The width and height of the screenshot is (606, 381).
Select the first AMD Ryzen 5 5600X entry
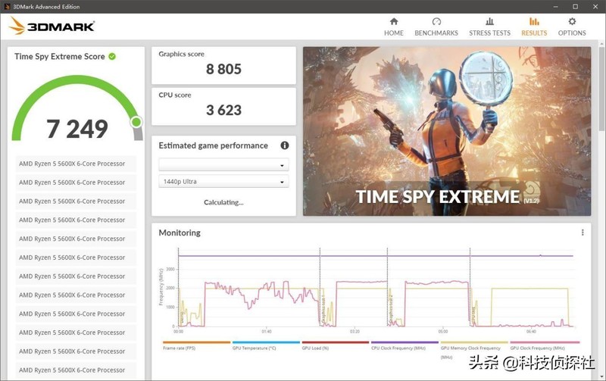coord(77,164)
